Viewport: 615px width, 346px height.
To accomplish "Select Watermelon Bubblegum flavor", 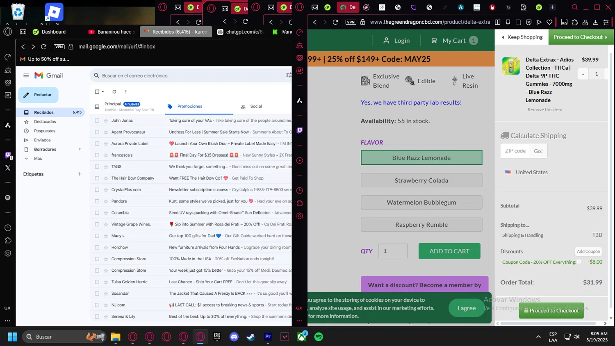I will [421, 203].
